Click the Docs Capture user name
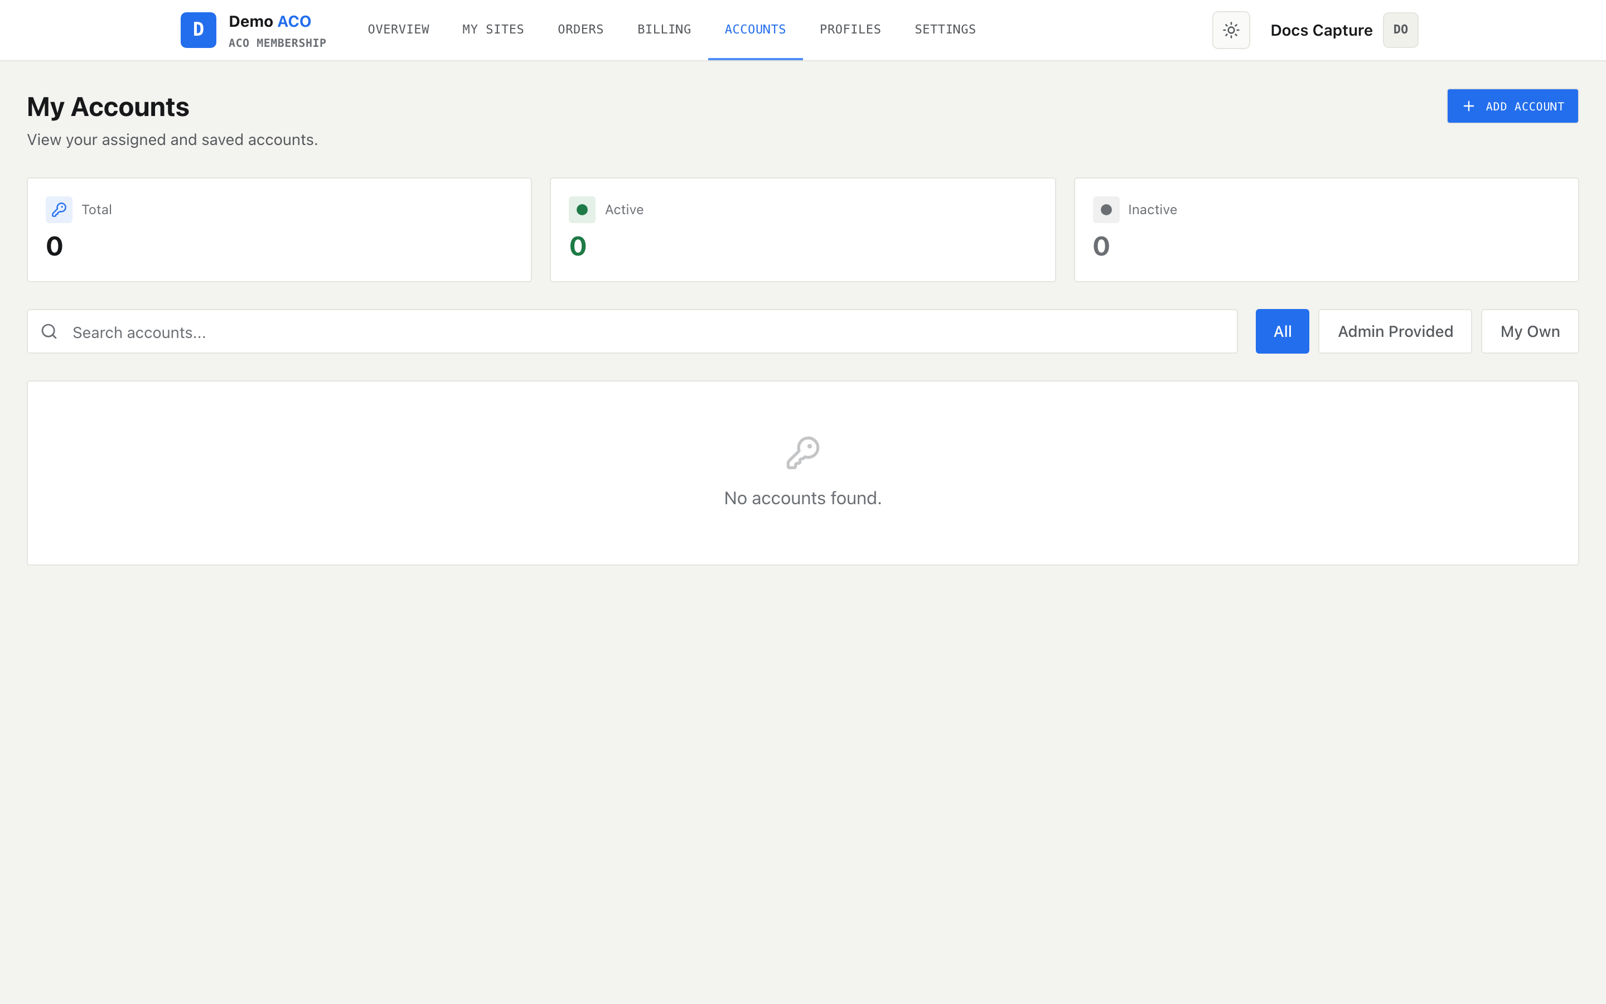 (1321, 31)
